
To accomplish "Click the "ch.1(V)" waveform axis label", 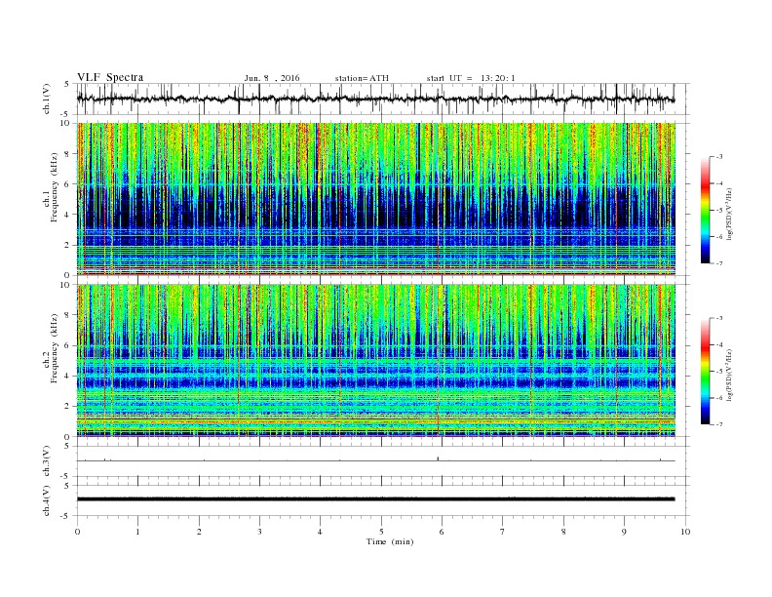I will tap(47, 99).
